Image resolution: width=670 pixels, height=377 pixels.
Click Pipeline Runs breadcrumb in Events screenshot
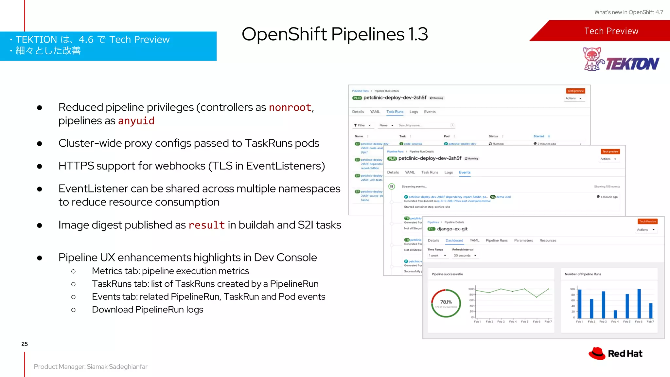pos(395,152)
